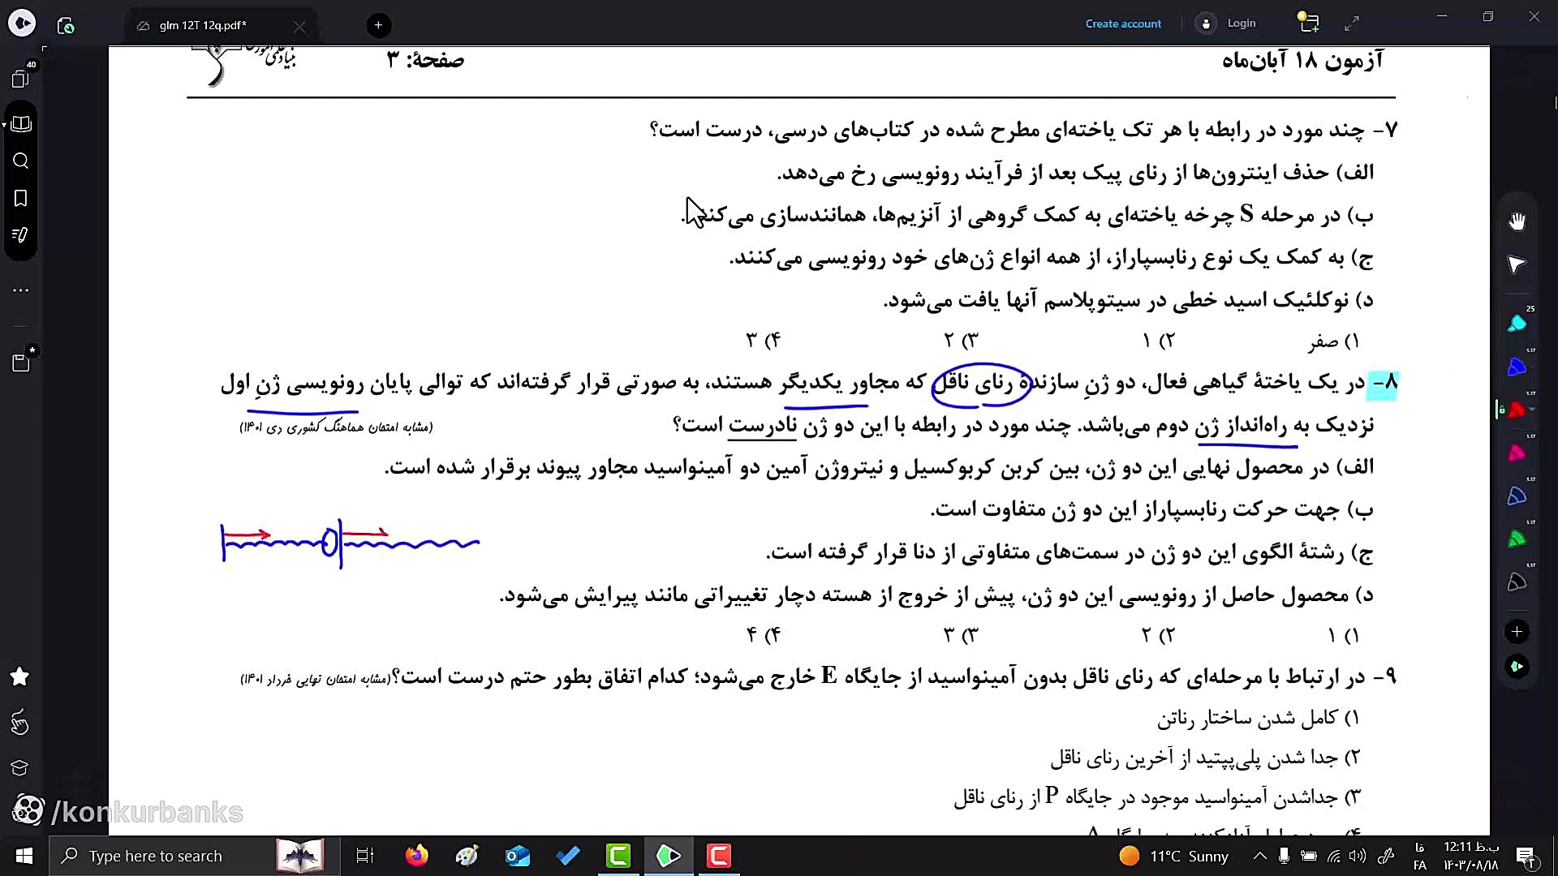Switch to glm 12T 12q.pdf tab
Screen dimensions: 1558x876
click(203, 25)
